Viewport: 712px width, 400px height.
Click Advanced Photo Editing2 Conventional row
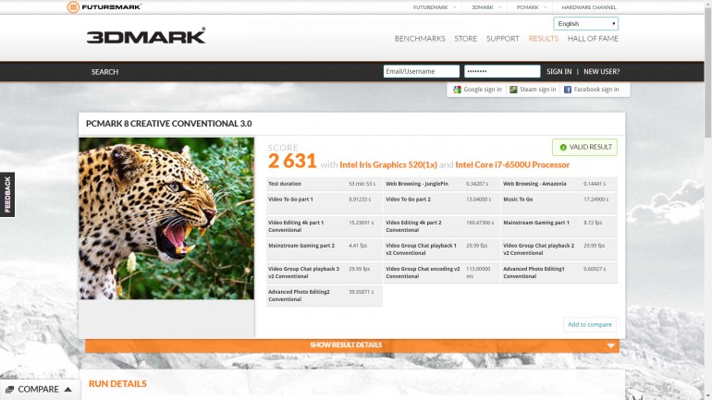click(325, 296)
